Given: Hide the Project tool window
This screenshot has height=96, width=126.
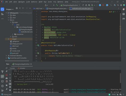Looking at the screenshot, I should [30, 8].
